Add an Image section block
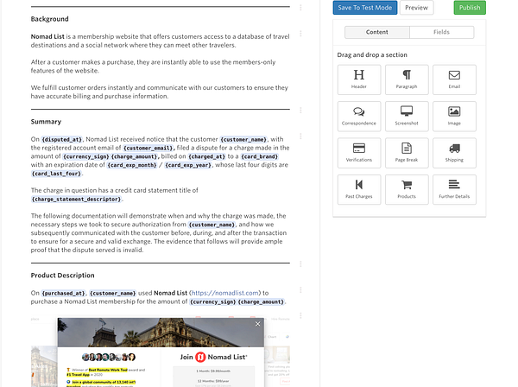The height and width of the screenshot is (387, 518). pyautogui.click(x=454, y=117)
